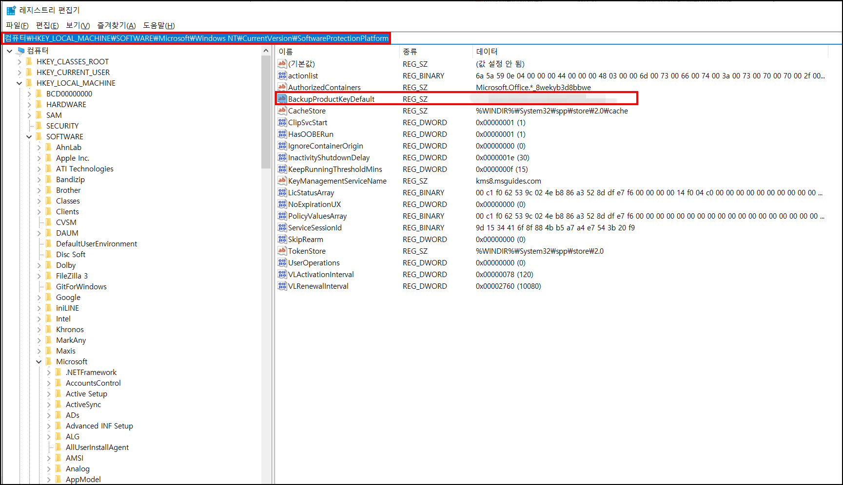Click the BackupProductKeyDefault string icon
The height and width of the screenshot is (485, 843).
coord(282,99)
